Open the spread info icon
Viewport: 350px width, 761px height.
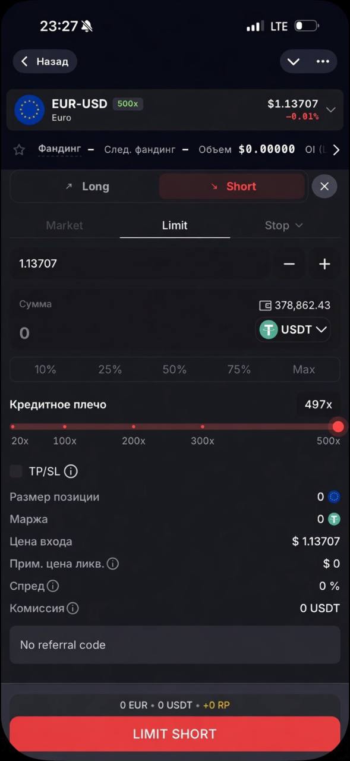53,586
